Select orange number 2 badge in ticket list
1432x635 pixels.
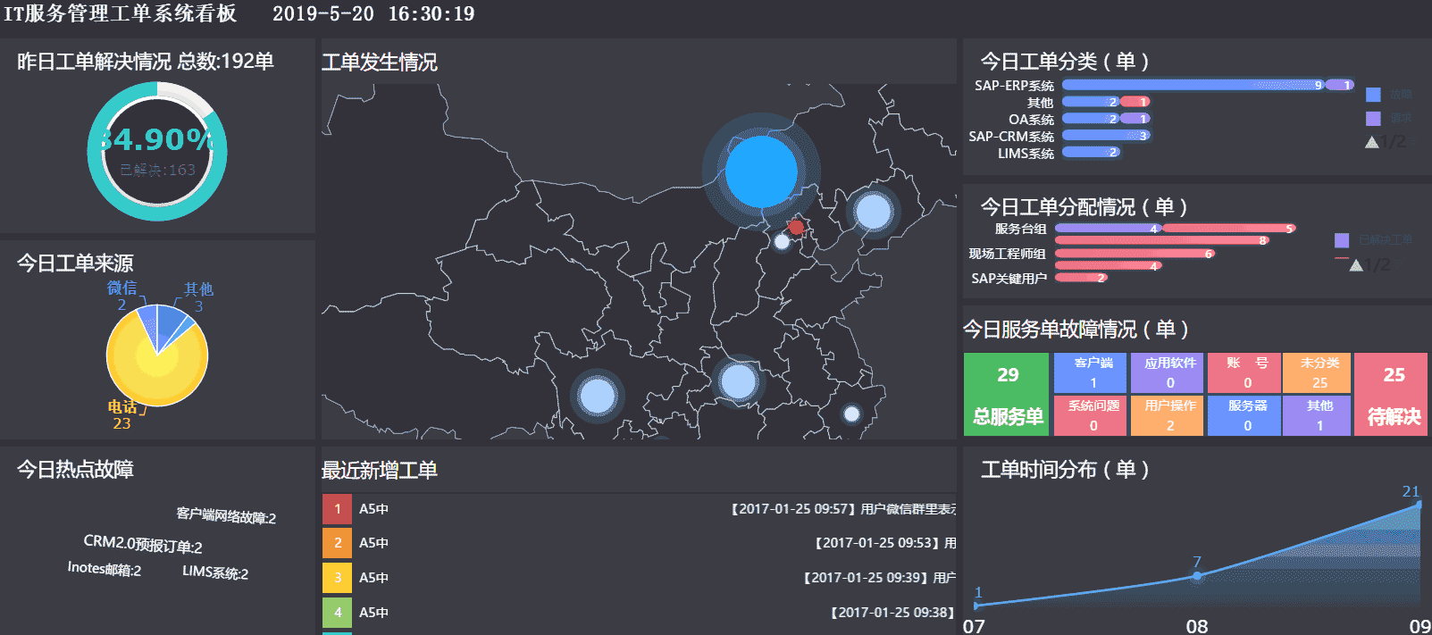tap(337, 543)
